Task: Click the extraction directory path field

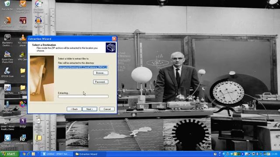Action: pyautogui.click(x=83, y=67)
